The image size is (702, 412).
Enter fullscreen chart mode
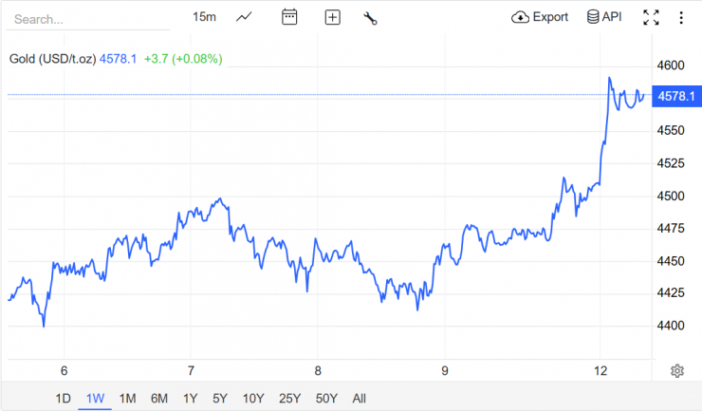[651, 17]
